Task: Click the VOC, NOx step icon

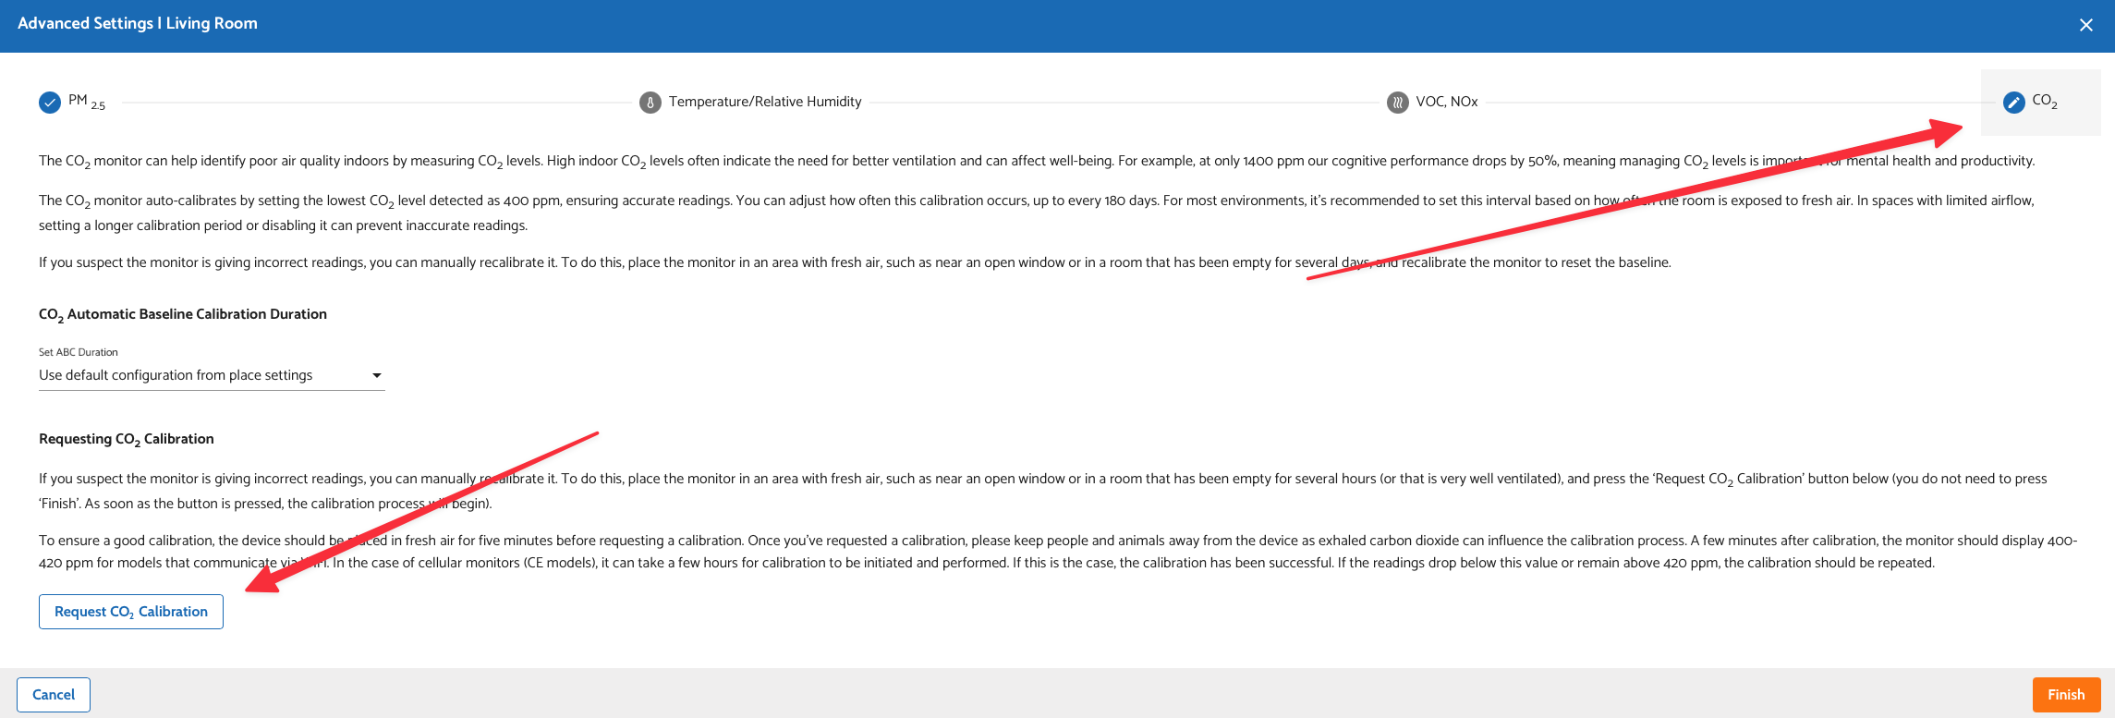Action: coord(1397,103)
